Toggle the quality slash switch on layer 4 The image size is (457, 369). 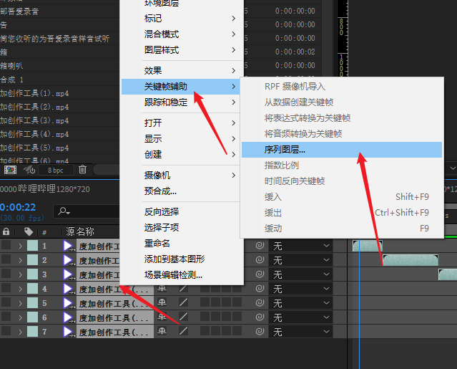(183, 289)
